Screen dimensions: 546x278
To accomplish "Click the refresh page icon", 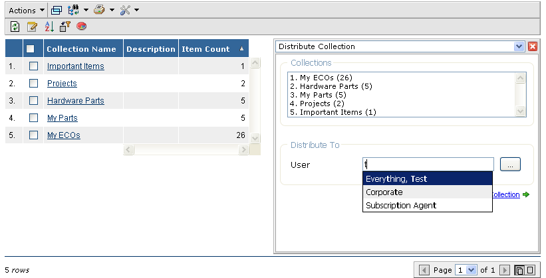I will coord(15,27).
